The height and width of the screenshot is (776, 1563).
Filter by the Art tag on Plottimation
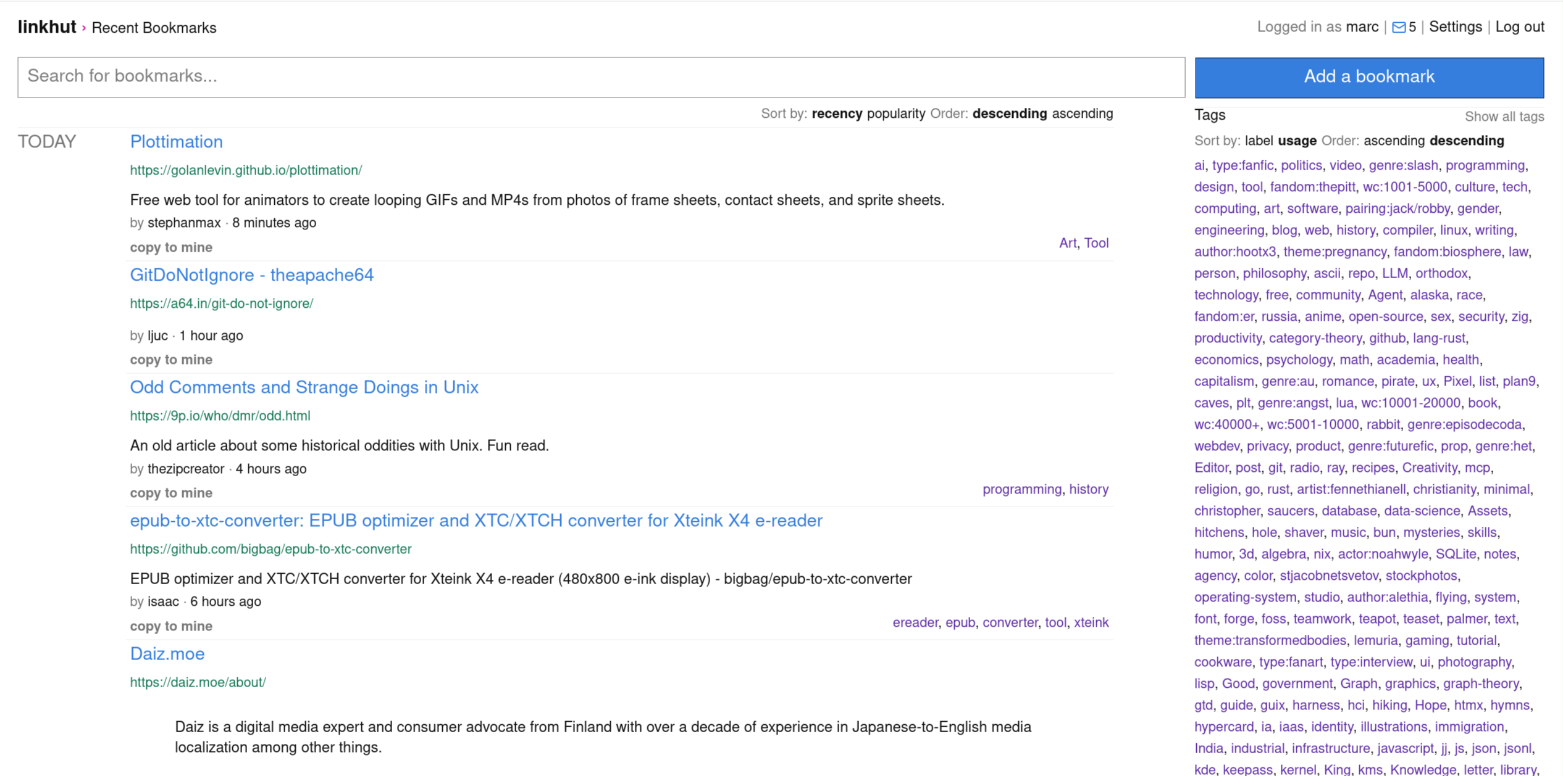1067,243
